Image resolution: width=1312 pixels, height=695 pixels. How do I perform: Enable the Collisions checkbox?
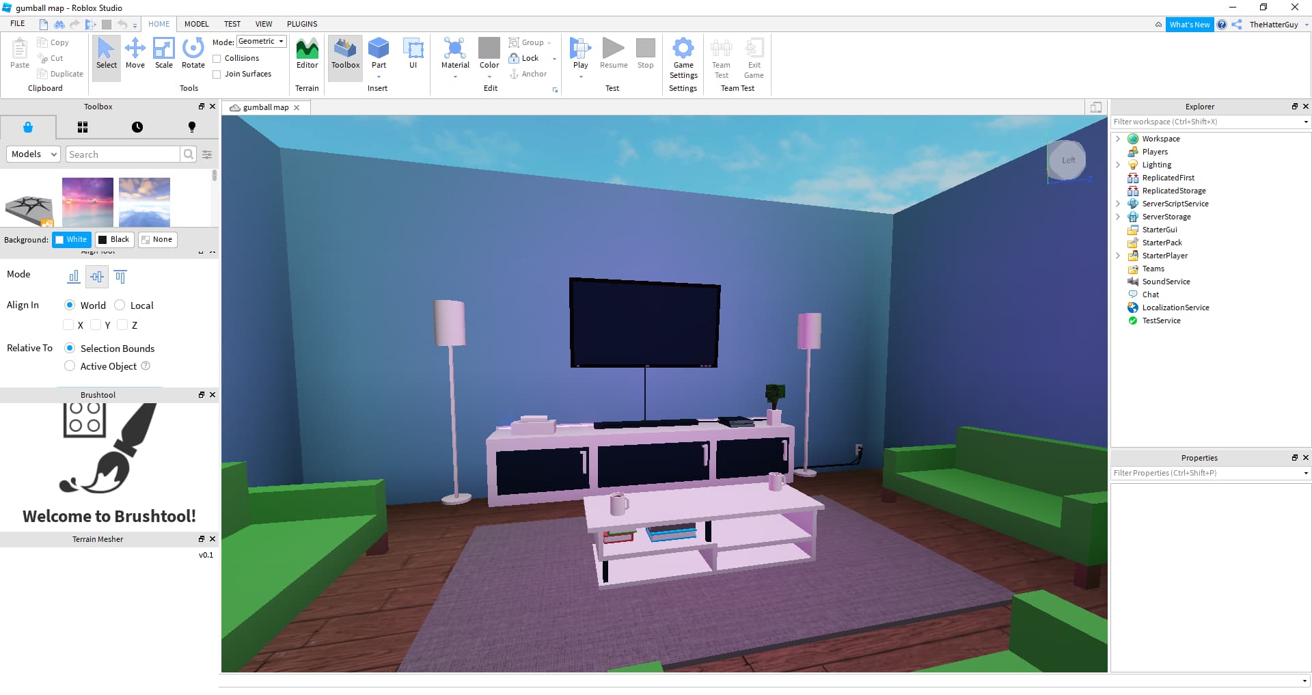coord(217,58)
